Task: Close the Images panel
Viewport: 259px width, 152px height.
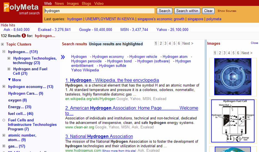Action: [254, 43]
